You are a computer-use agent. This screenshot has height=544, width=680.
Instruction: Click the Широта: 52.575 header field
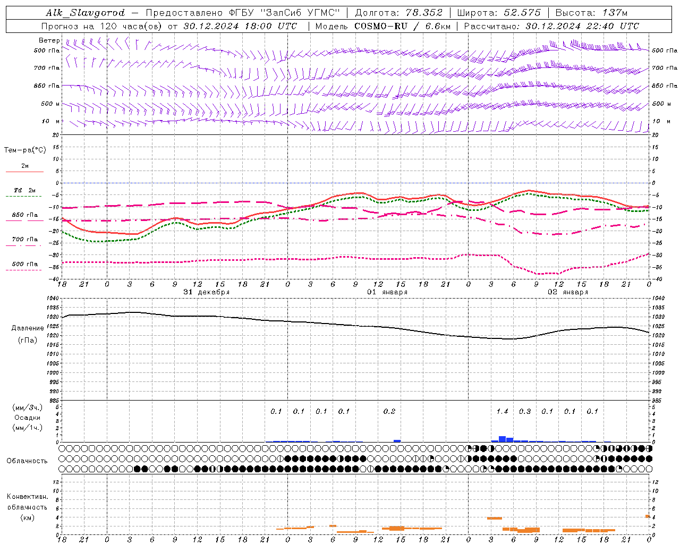coord(499,13)
